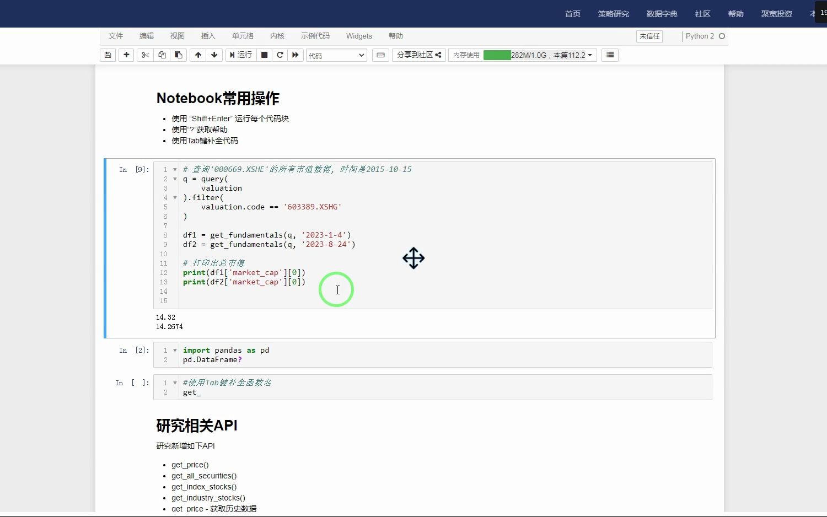This screenshot has height=517, width=827.
Task: Click the print(df2['market_cap'][0]) line
Action: 244,282
